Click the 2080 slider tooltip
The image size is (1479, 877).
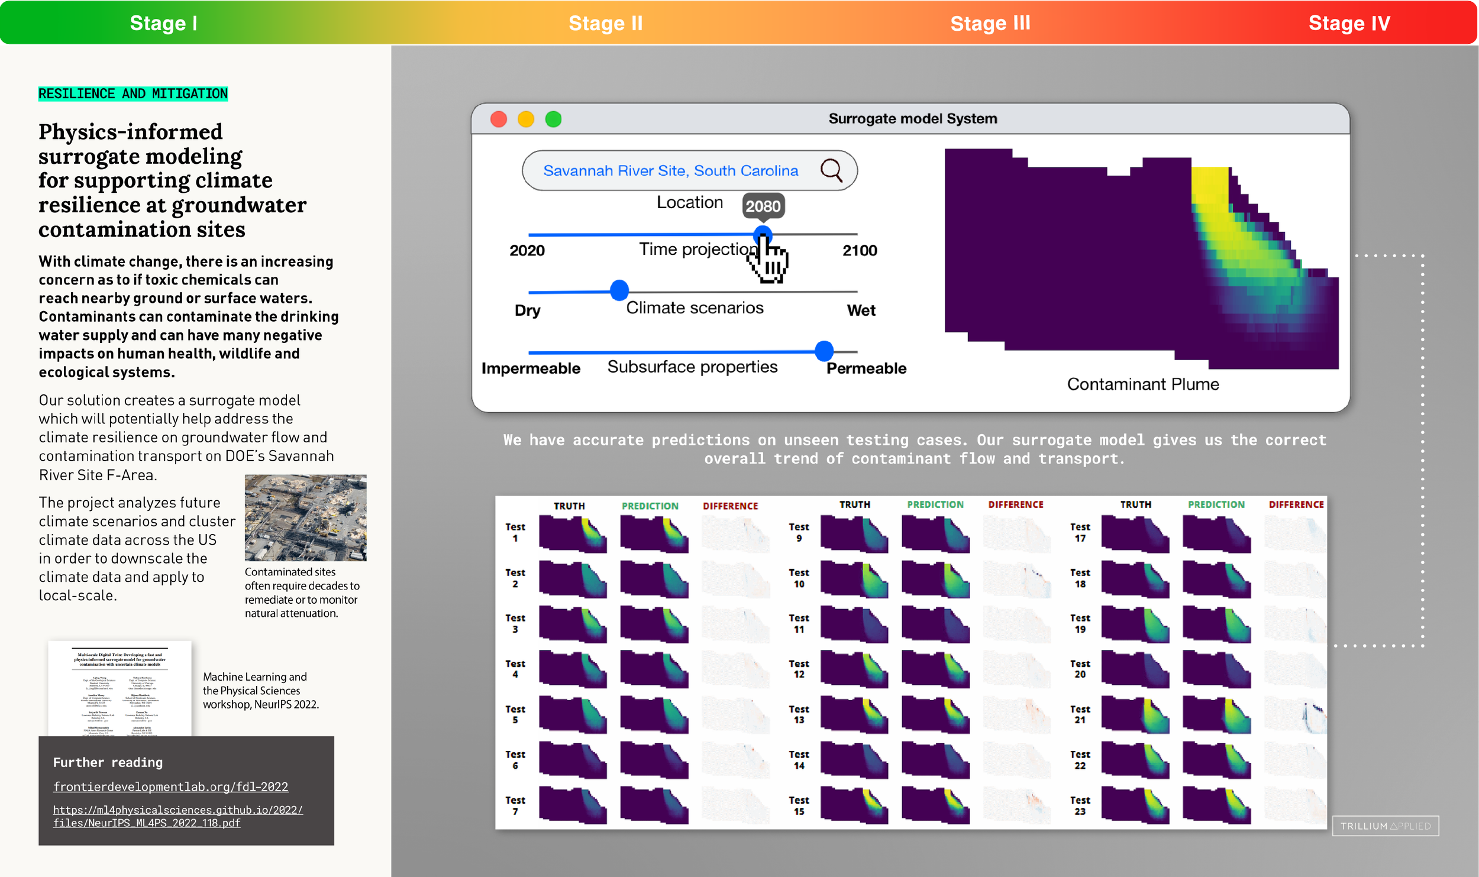(x=763, y=206)
